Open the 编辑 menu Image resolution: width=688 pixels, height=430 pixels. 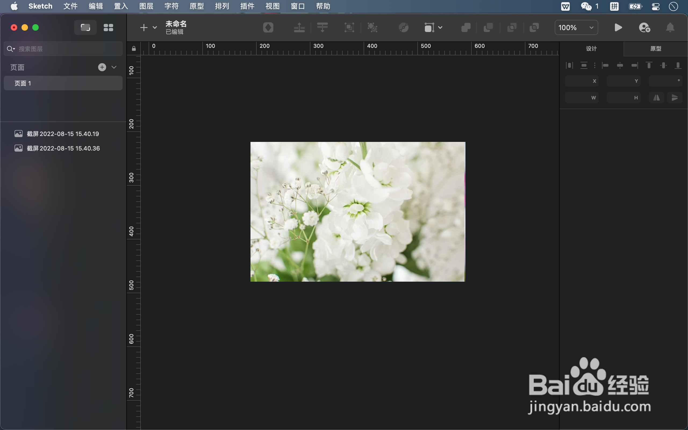point(95,6)
